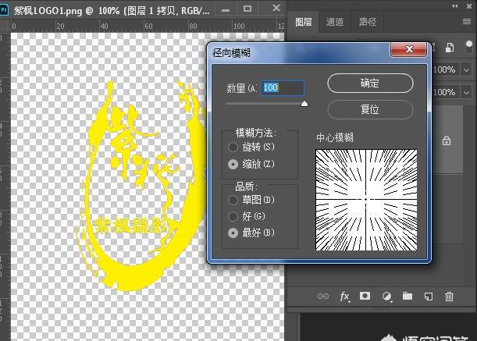The image size is (477, 341).
Task: Open the fx layer style menu
Action: [x=344, y=297]
